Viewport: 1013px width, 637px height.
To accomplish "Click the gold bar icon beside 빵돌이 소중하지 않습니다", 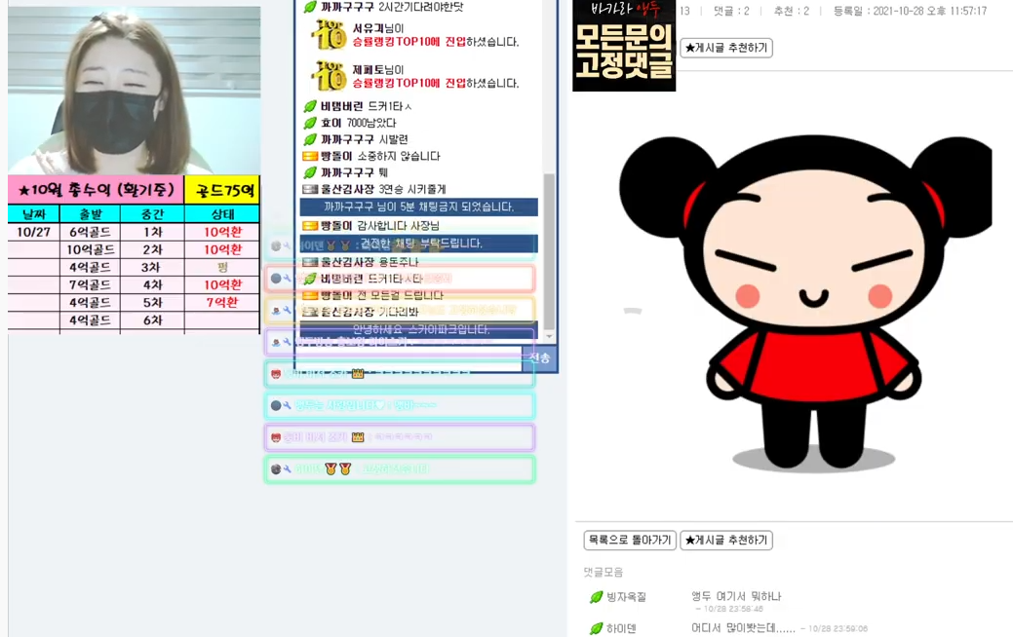I will (x=310, y=156).
